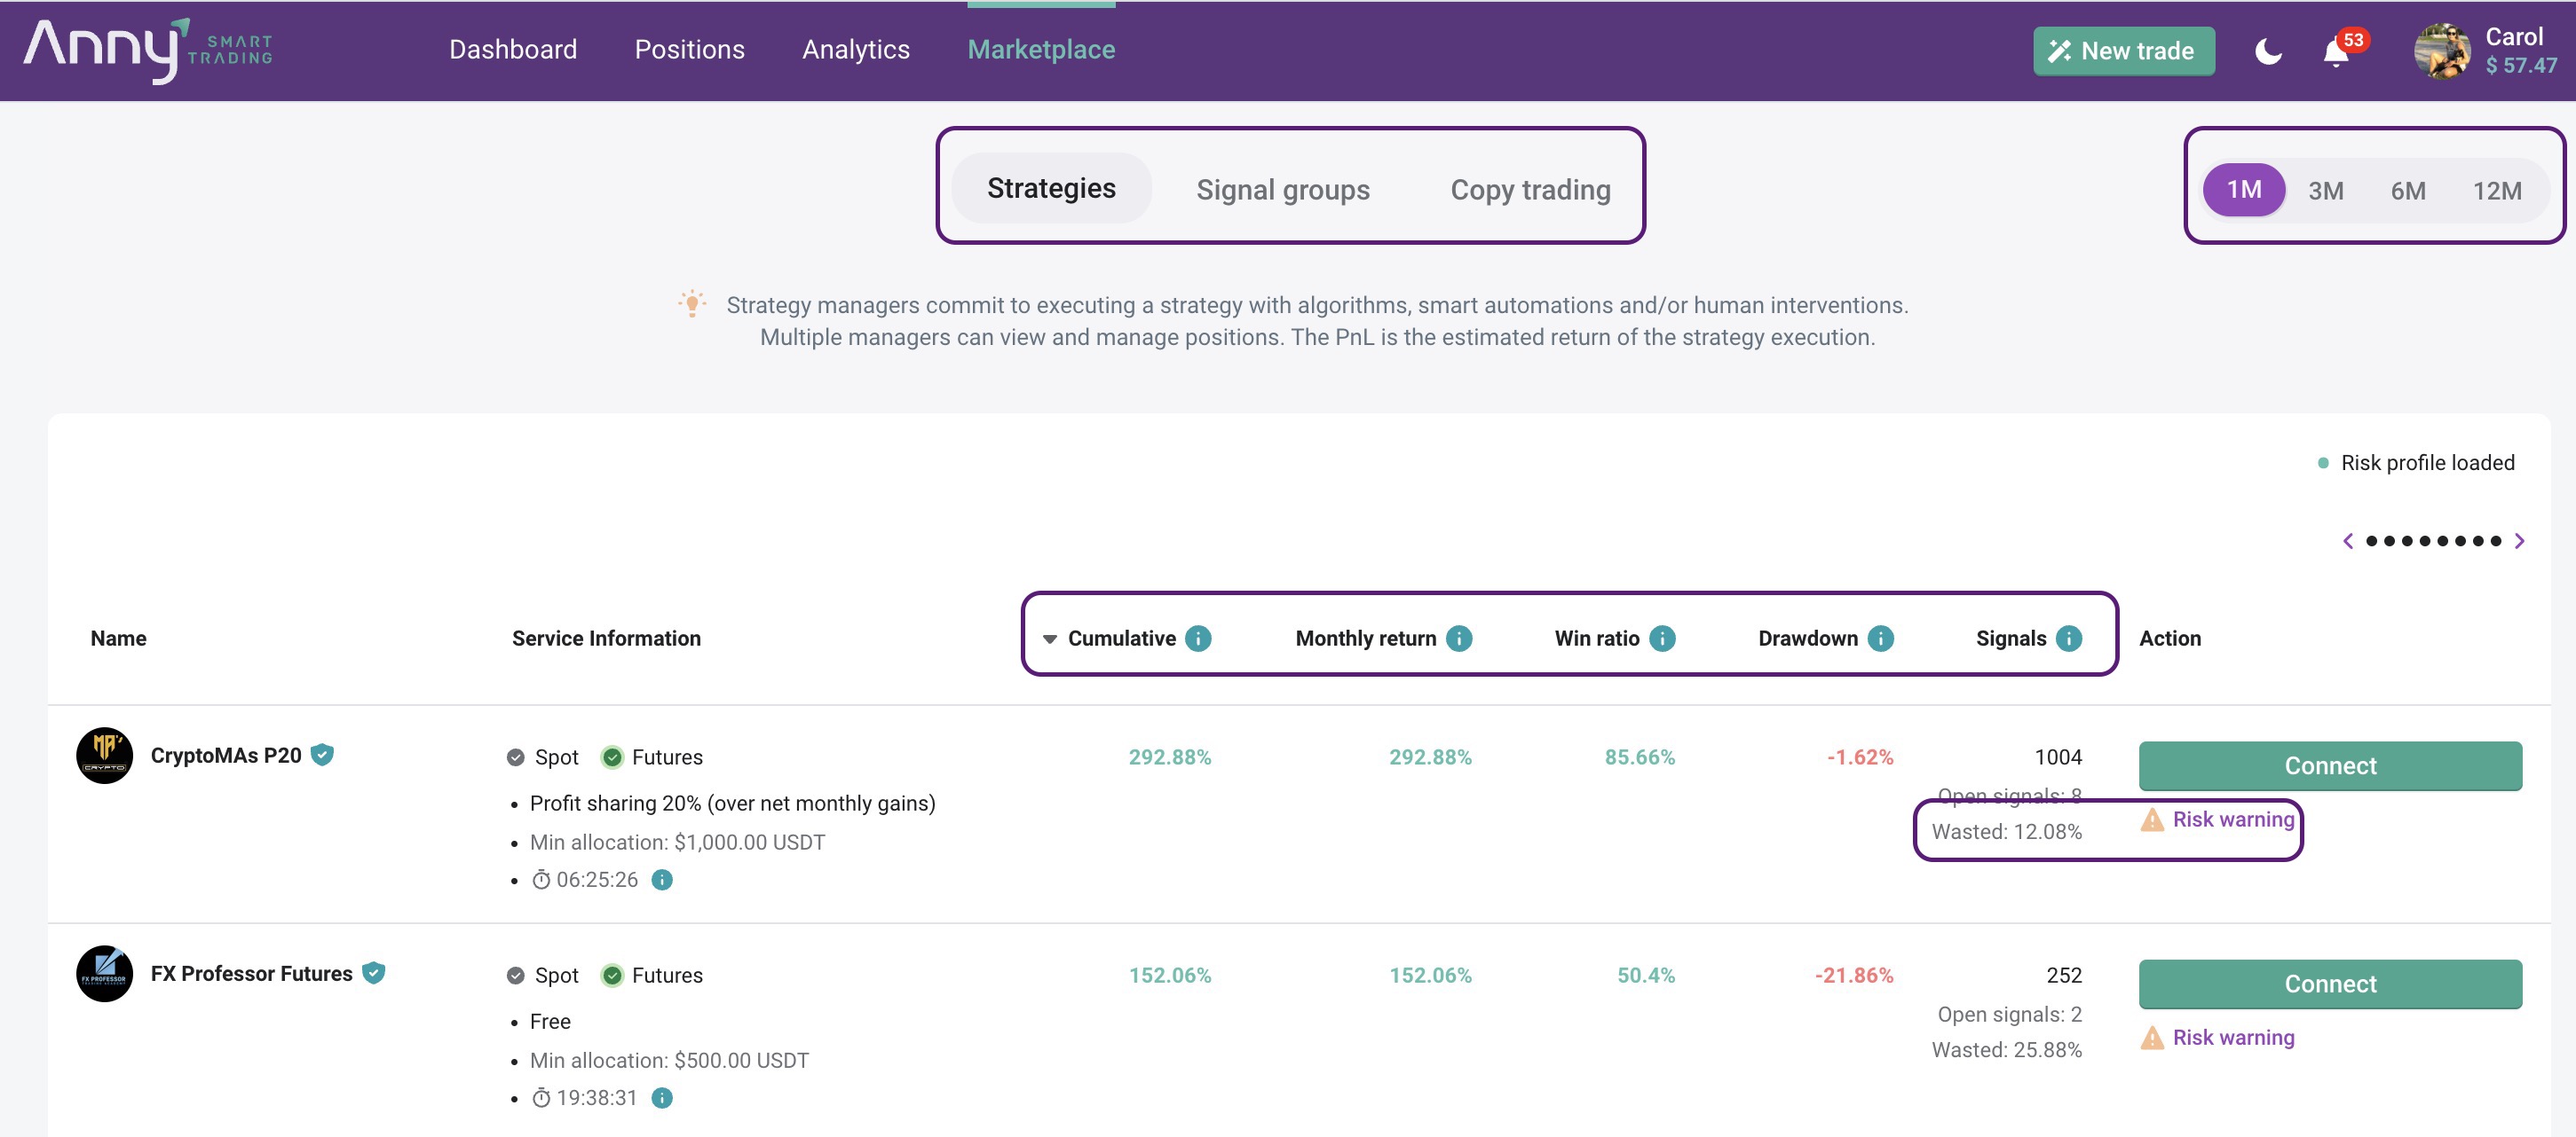This screenshot has height=1137, width=2576.
Task: Click the Signals column info icon
Action: [x=2069, y=639]
